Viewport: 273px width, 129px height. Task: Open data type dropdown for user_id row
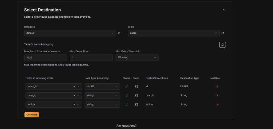(x=102, y=95)
